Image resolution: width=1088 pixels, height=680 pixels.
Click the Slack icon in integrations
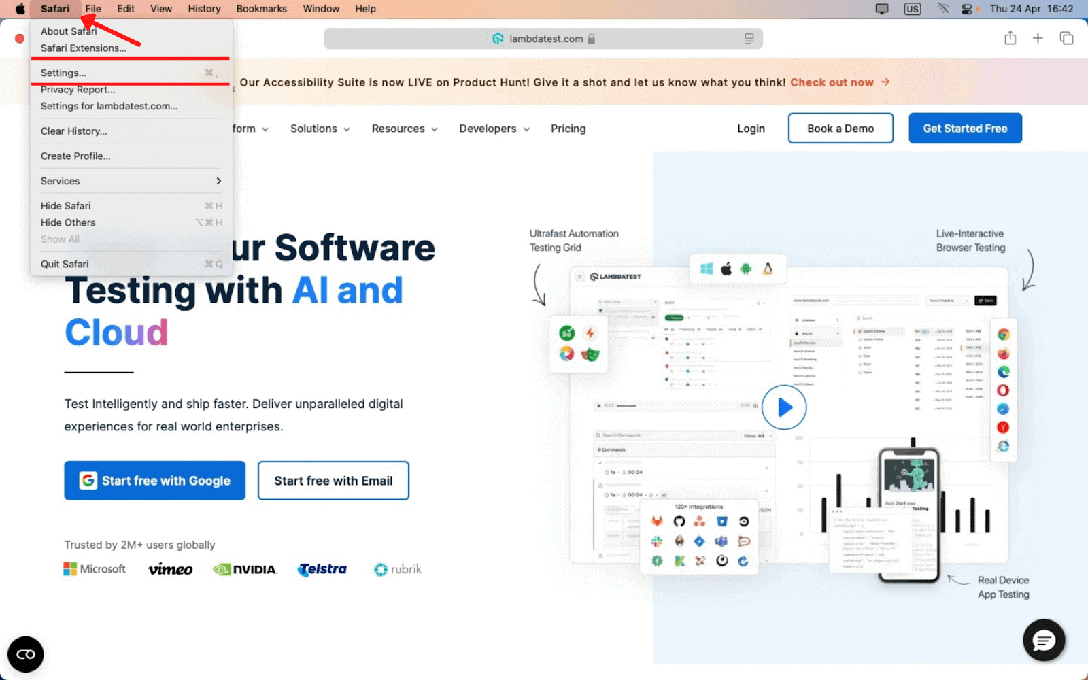pyautogui.click(x=657, y=541)
